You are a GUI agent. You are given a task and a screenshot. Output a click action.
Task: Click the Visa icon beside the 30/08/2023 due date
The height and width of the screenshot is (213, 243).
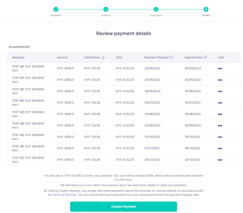coord(220,114)
